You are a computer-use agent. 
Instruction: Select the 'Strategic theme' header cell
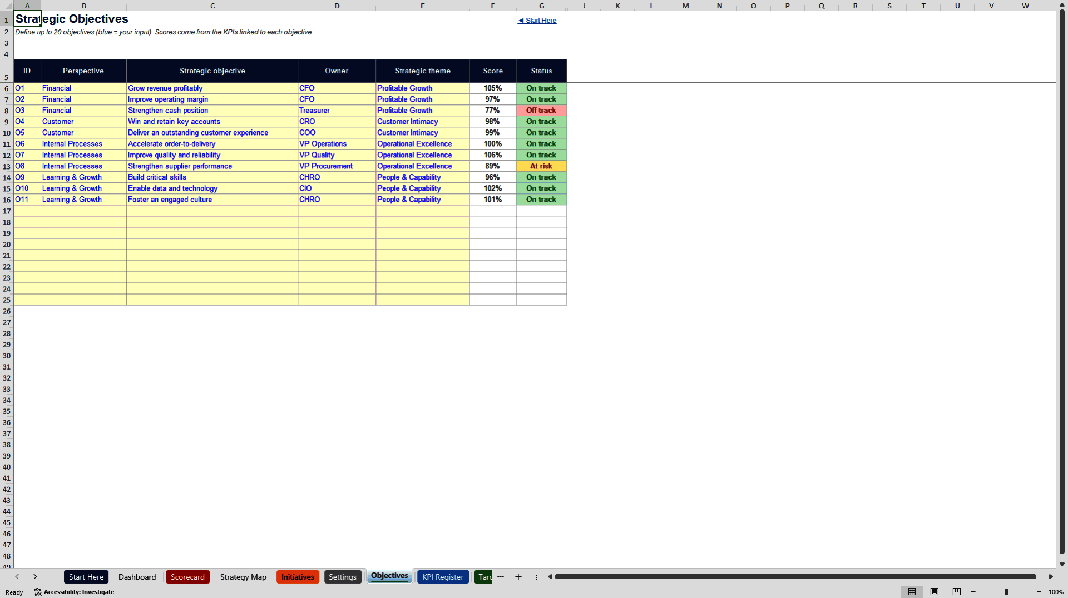(x=423, y=71)
